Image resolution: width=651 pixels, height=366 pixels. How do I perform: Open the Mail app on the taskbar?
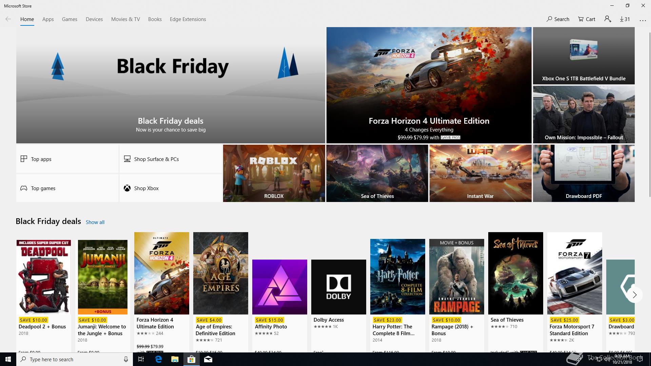point(208,359)
